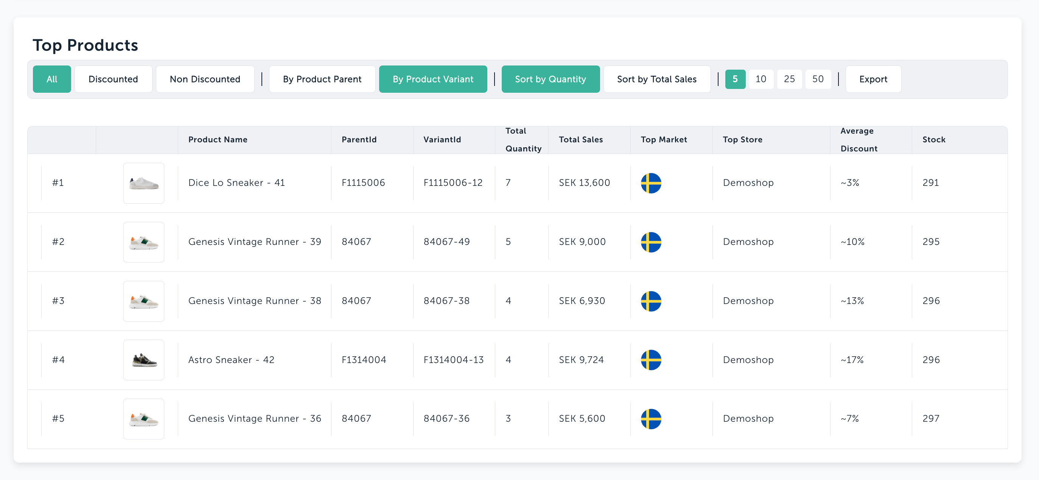The width and height of the screenshot is (1039, 480).
Task: Open the Astro Sneaker product thumbnail
Action: [x=143, y=360]
